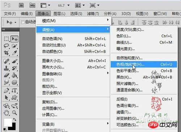Select the Eyedropper tool
Screen dimensions: 181x132
coord(14,53)
